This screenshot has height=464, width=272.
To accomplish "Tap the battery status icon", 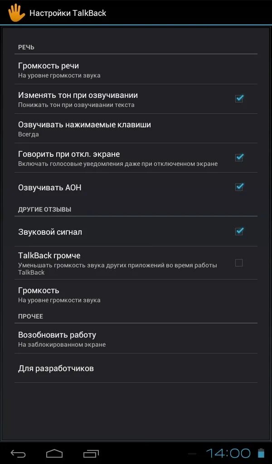I will click(261, 453).
